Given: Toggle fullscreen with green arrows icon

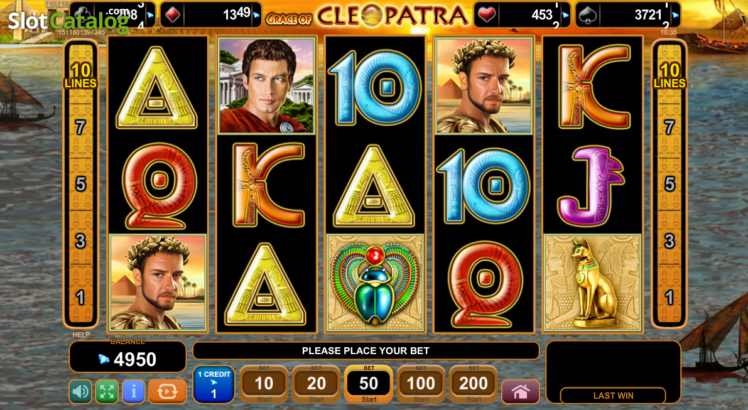Looking at the screenshot, I should click(107, 392).
